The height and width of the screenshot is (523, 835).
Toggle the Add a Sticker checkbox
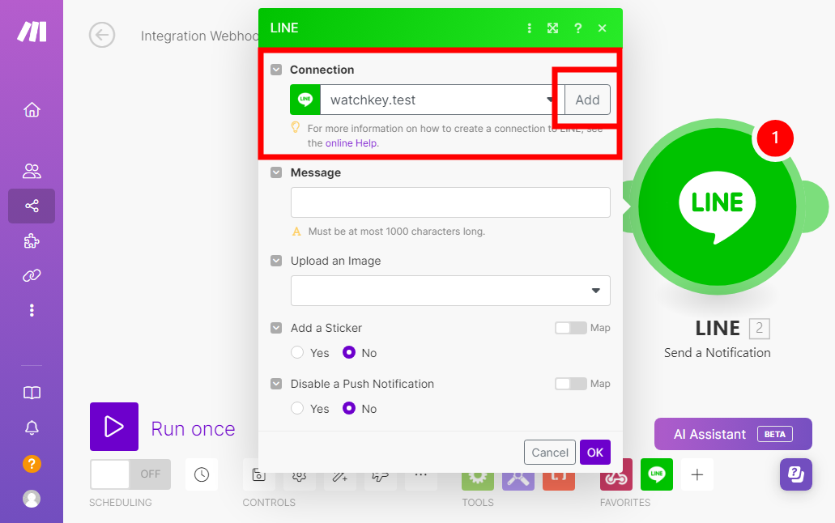[276, 328]
